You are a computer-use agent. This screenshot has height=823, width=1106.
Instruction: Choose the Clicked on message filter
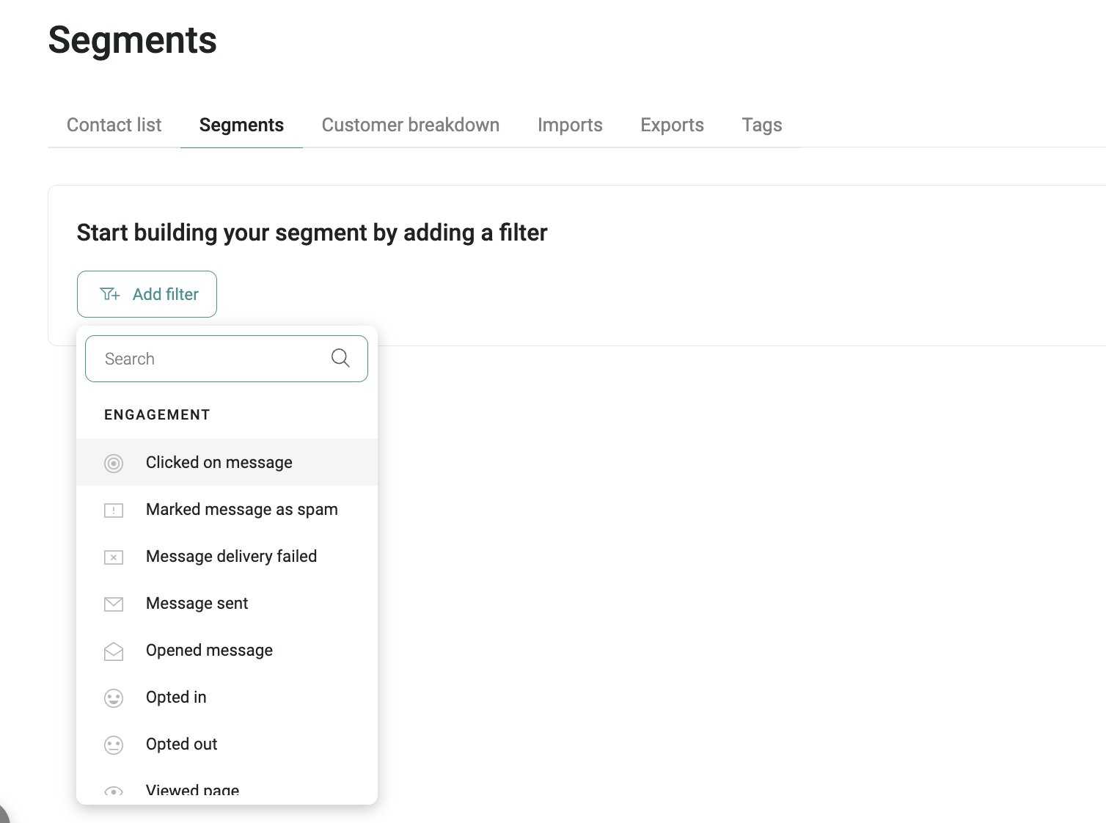(x=227, y=462)
